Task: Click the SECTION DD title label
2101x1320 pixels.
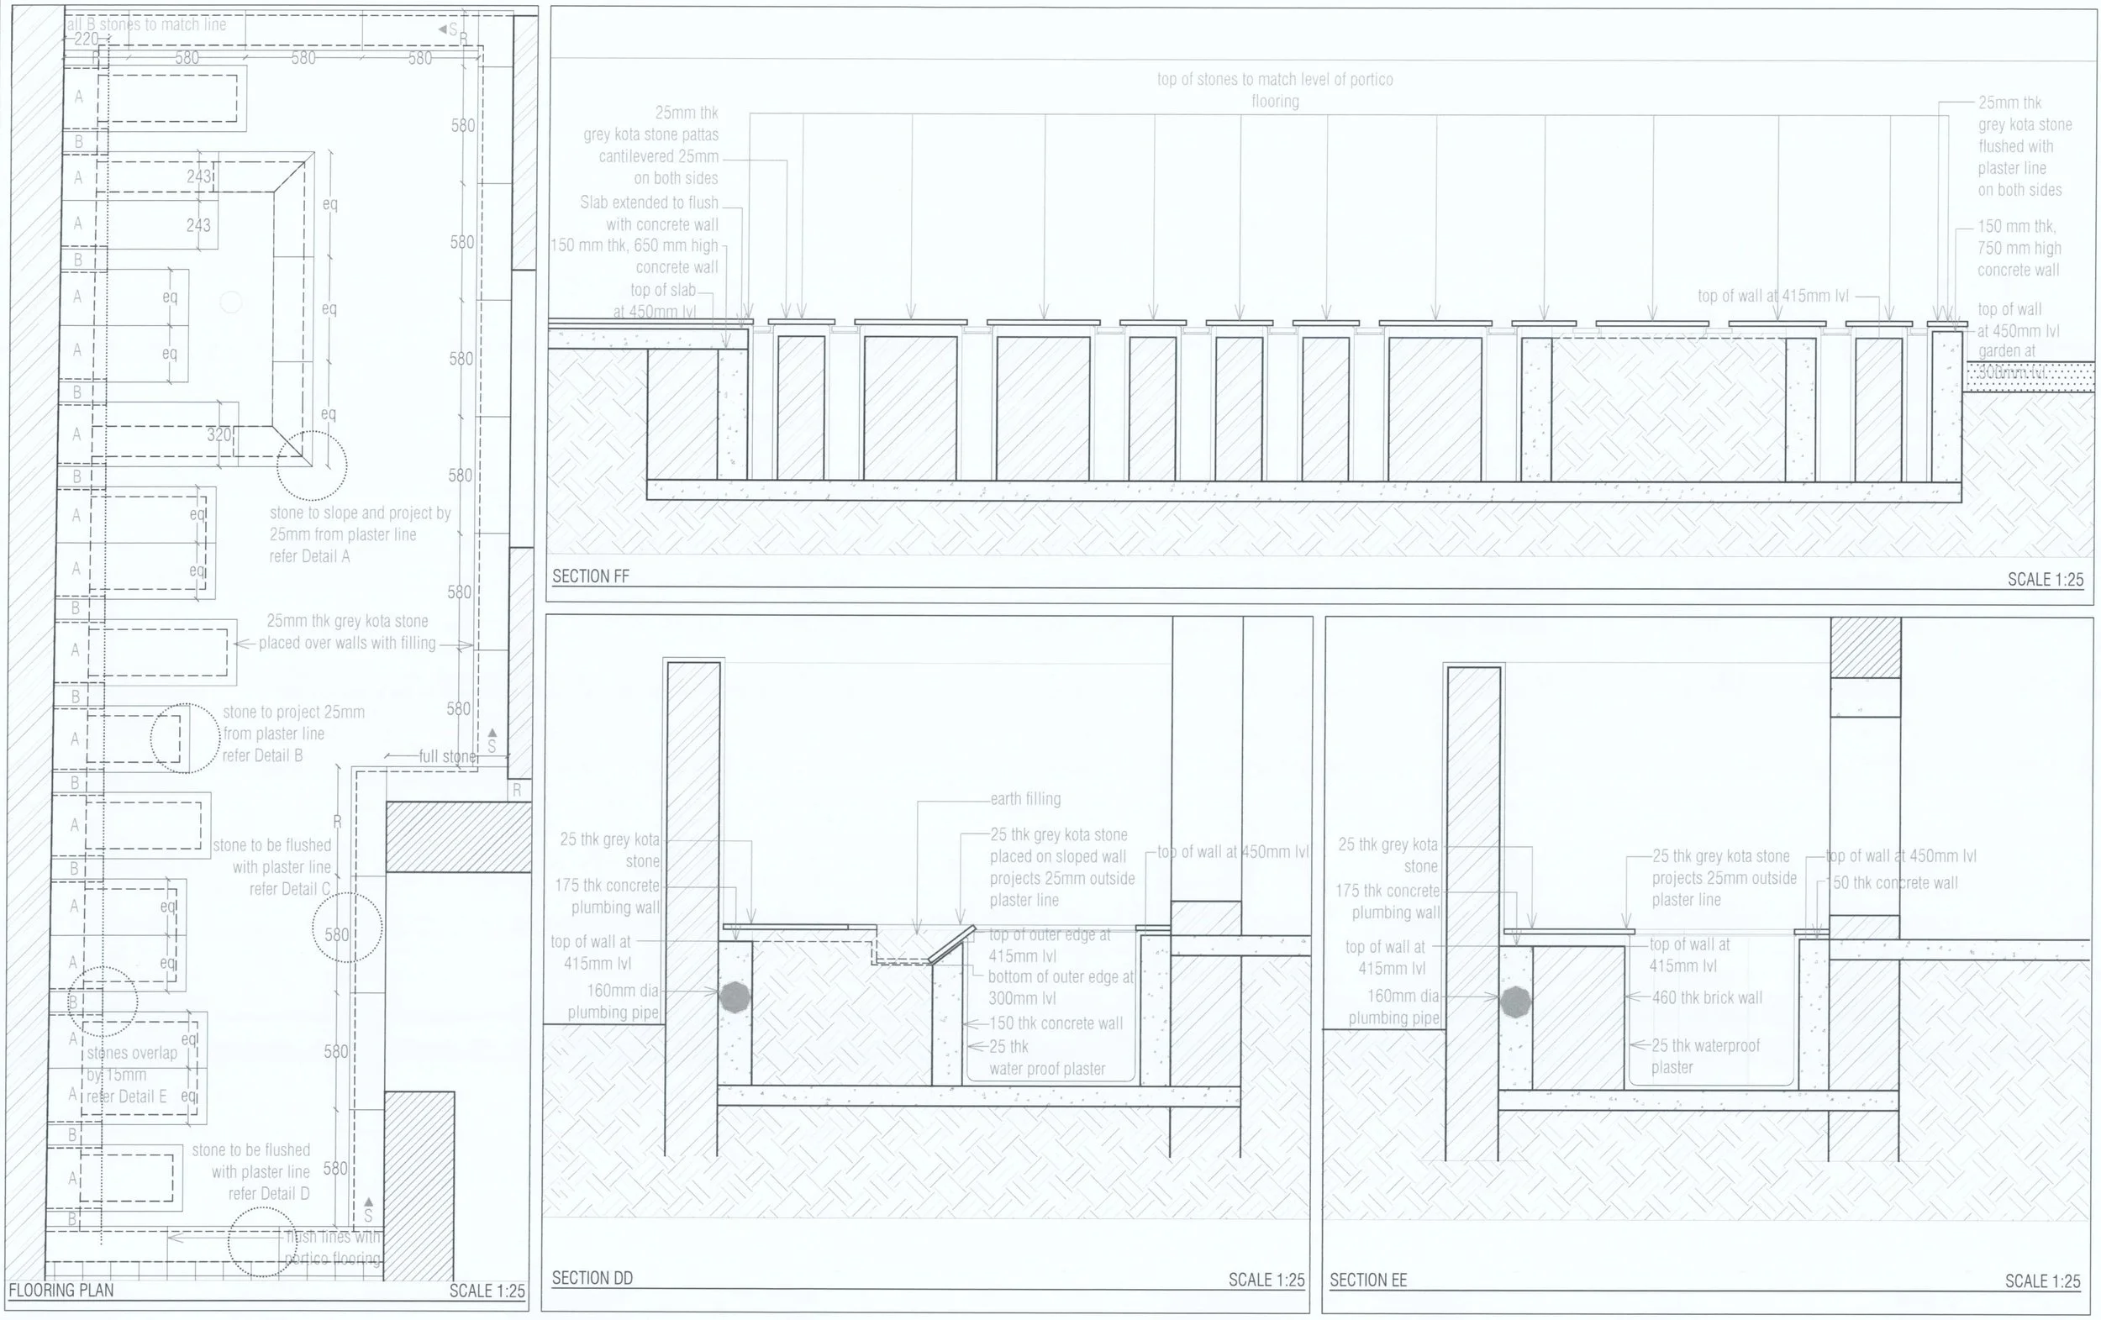Action: tap(592, 1277)
